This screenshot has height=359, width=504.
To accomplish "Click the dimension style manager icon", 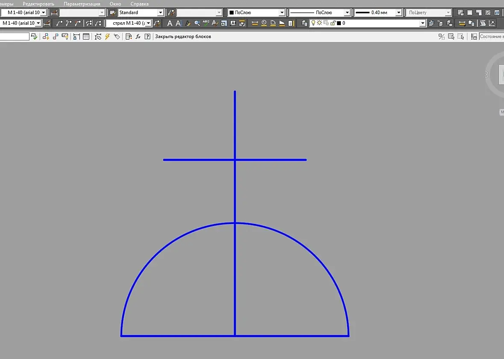I will tap(54, 12).
